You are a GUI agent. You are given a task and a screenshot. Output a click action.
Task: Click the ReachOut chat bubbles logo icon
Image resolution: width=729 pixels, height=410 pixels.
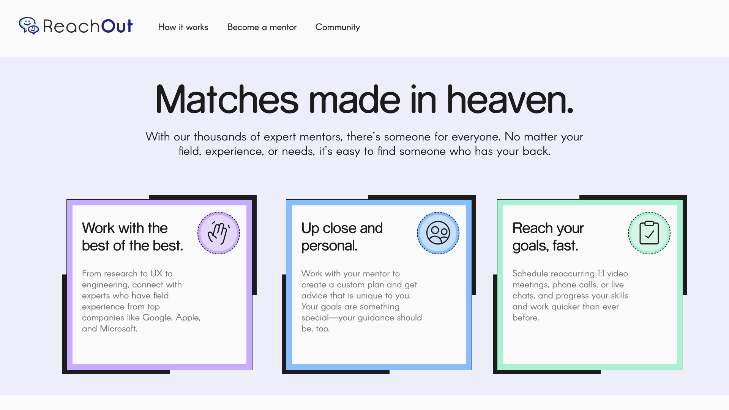click(29, 26)
